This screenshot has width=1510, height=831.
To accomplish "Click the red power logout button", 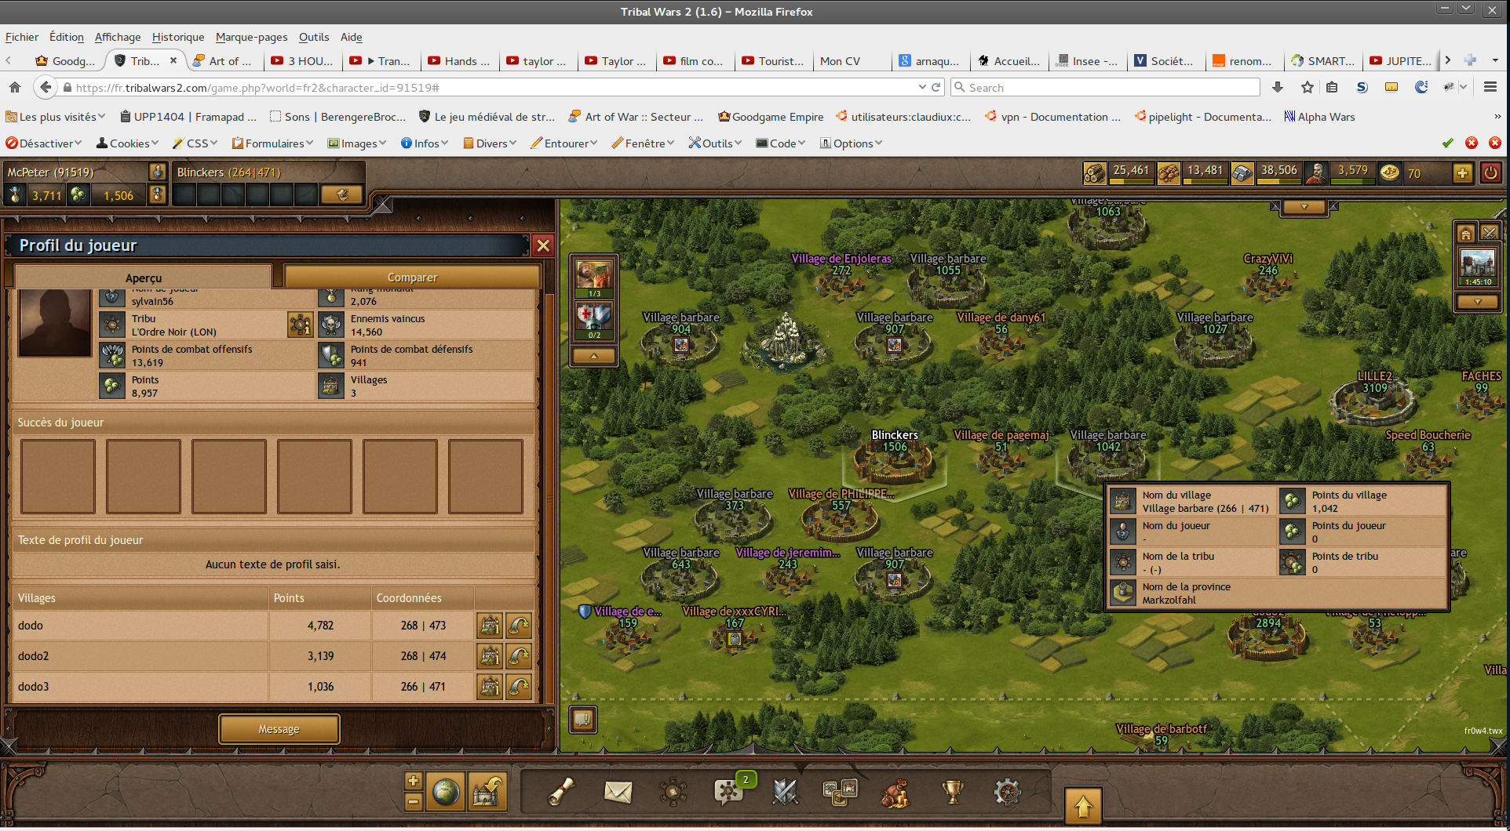I will tap(1490, 172).
